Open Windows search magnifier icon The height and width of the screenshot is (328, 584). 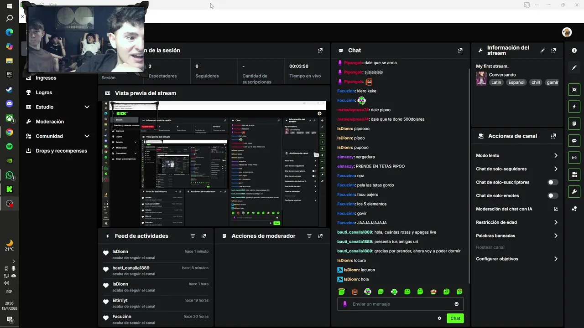click(9, 18)
